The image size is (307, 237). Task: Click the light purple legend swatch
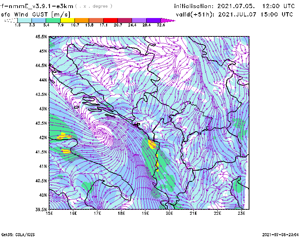pyautogui.click(x=139, y=20)
